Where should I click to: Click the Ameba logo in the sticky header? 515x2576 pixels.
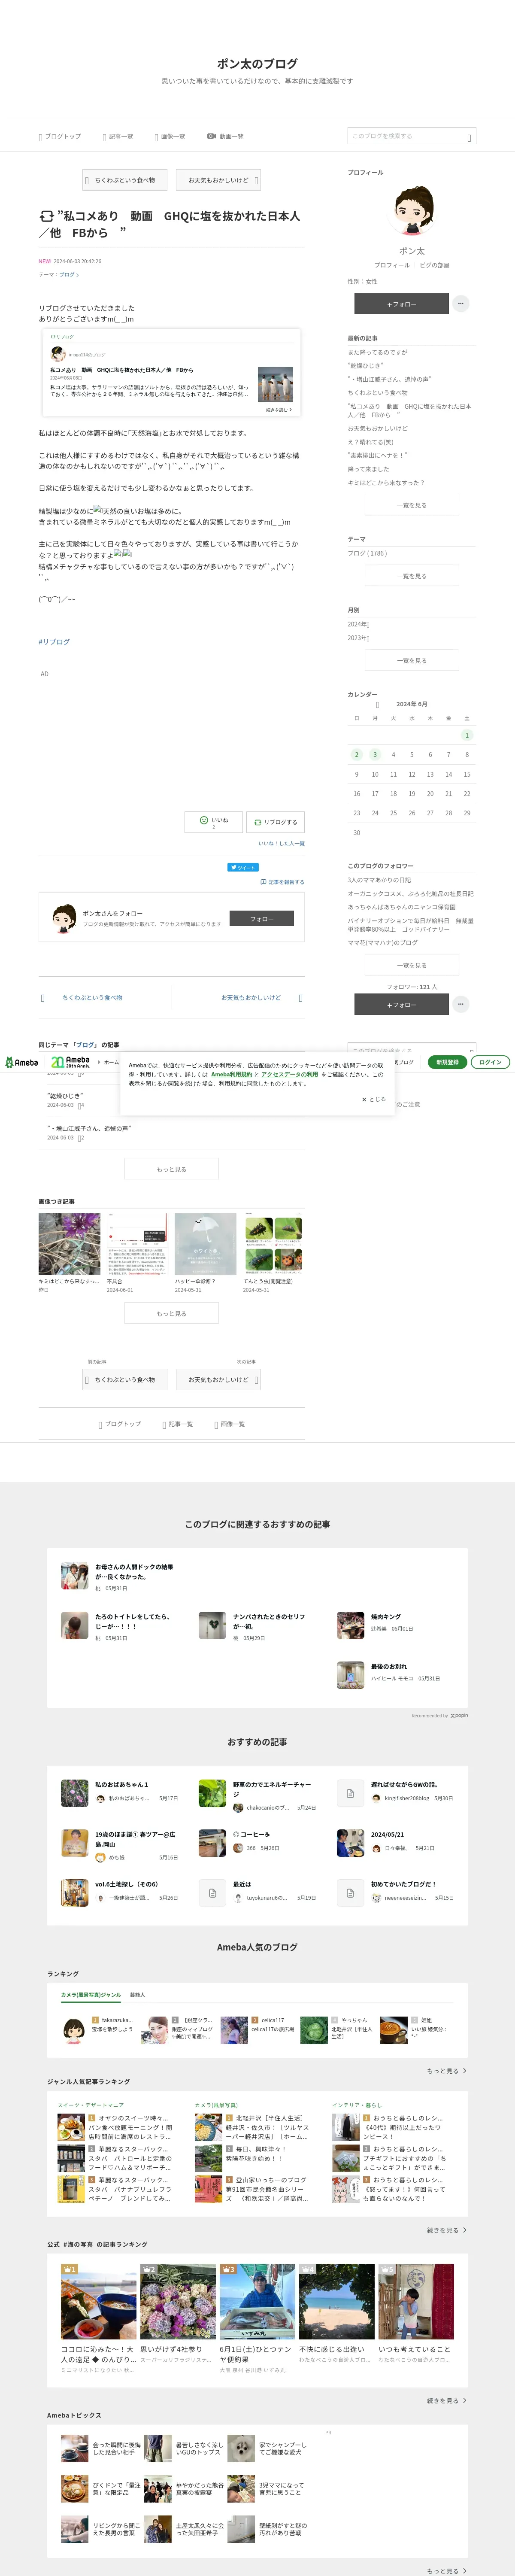[x=22, y=1063]
